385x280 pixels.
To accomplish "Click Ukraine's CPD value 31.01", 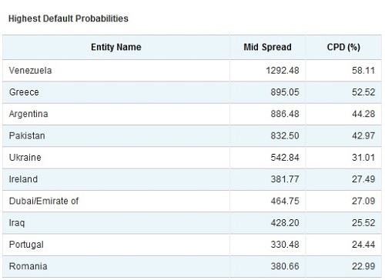I will coord(363,158).
